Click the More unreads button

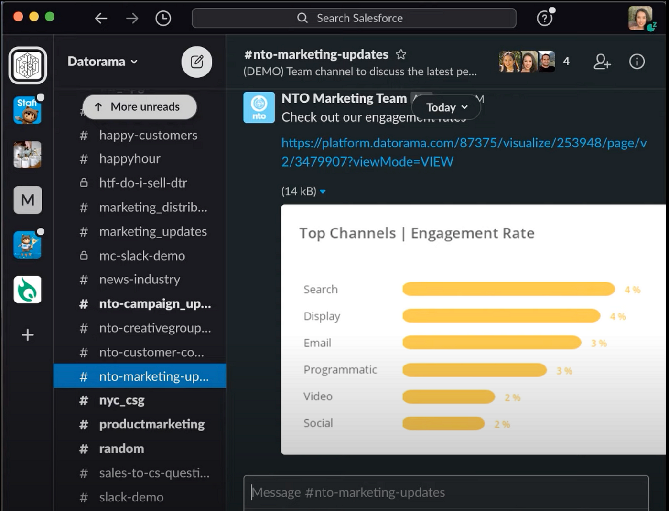pos(140,107)
